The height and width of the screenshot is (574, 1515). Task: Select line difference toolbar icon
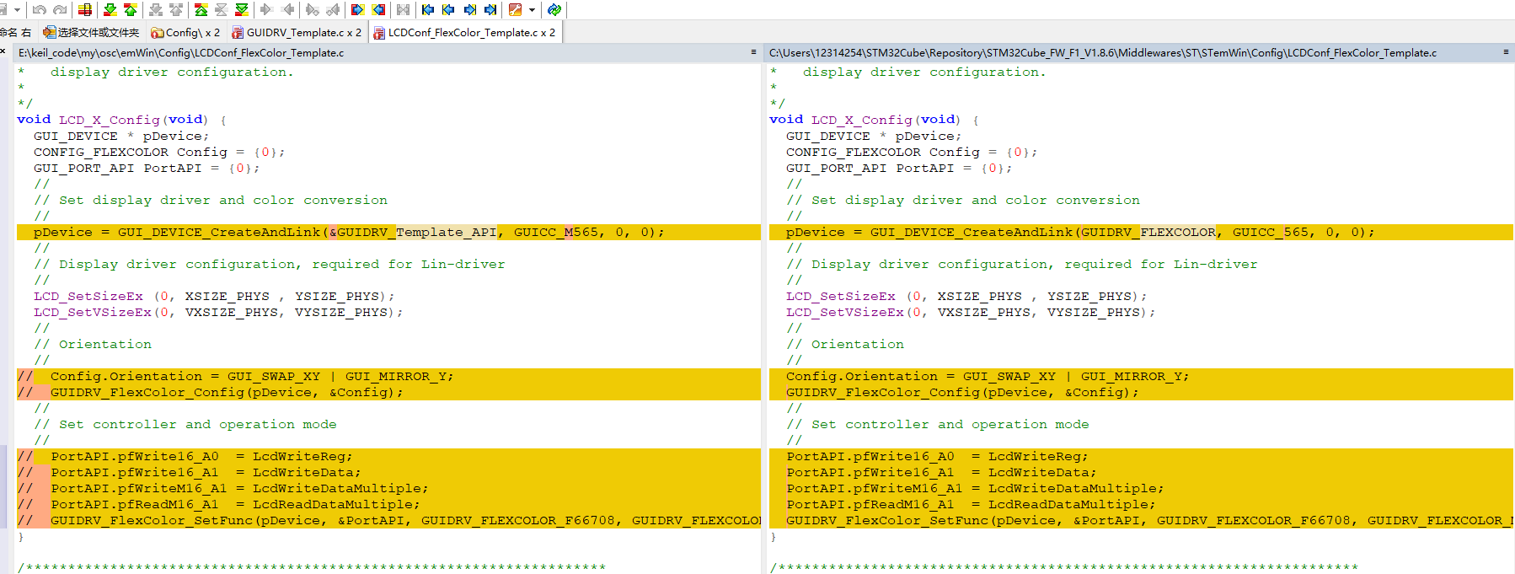pyautogui.click(x=85, y=9)
